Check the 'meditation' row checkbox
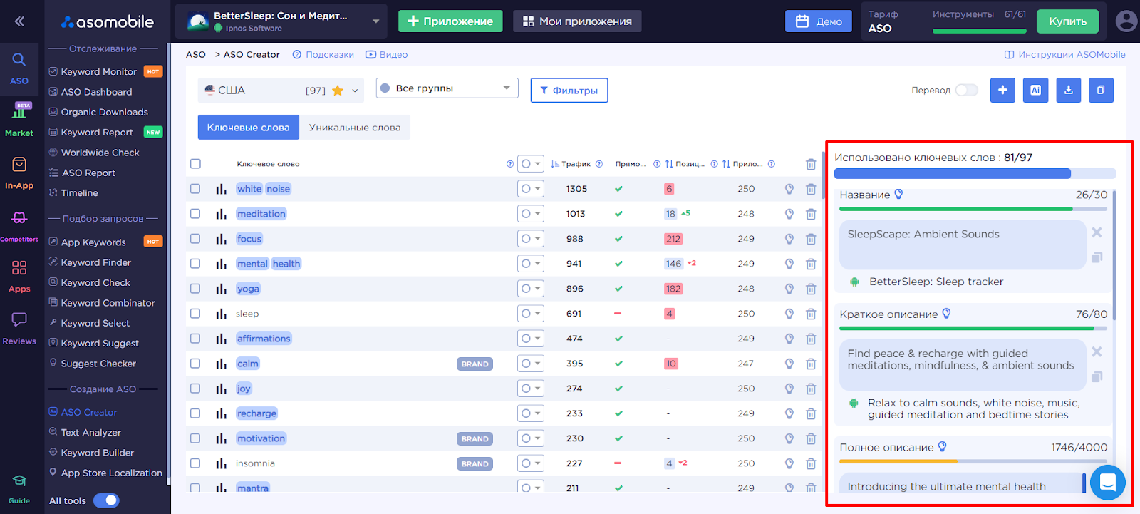This screenshot has height=514, width=1140. pos(195,214)
